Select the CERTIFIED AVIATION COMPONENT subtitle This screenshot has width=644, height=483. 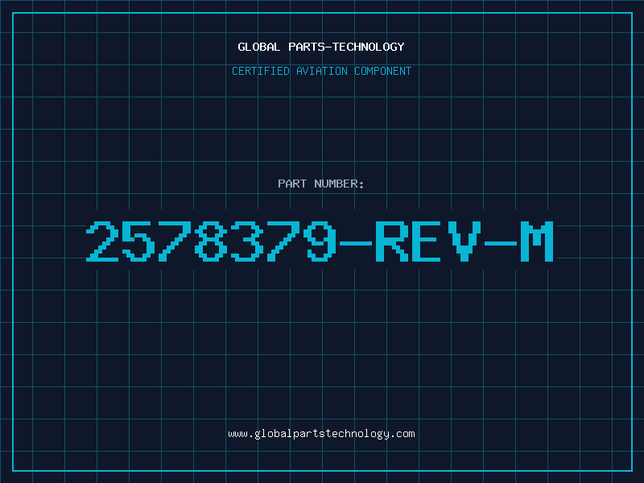321,71
